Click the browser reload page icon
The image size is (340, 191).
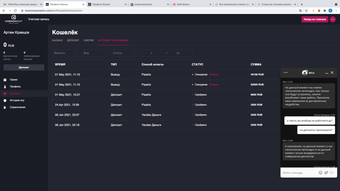coord(15,11)
